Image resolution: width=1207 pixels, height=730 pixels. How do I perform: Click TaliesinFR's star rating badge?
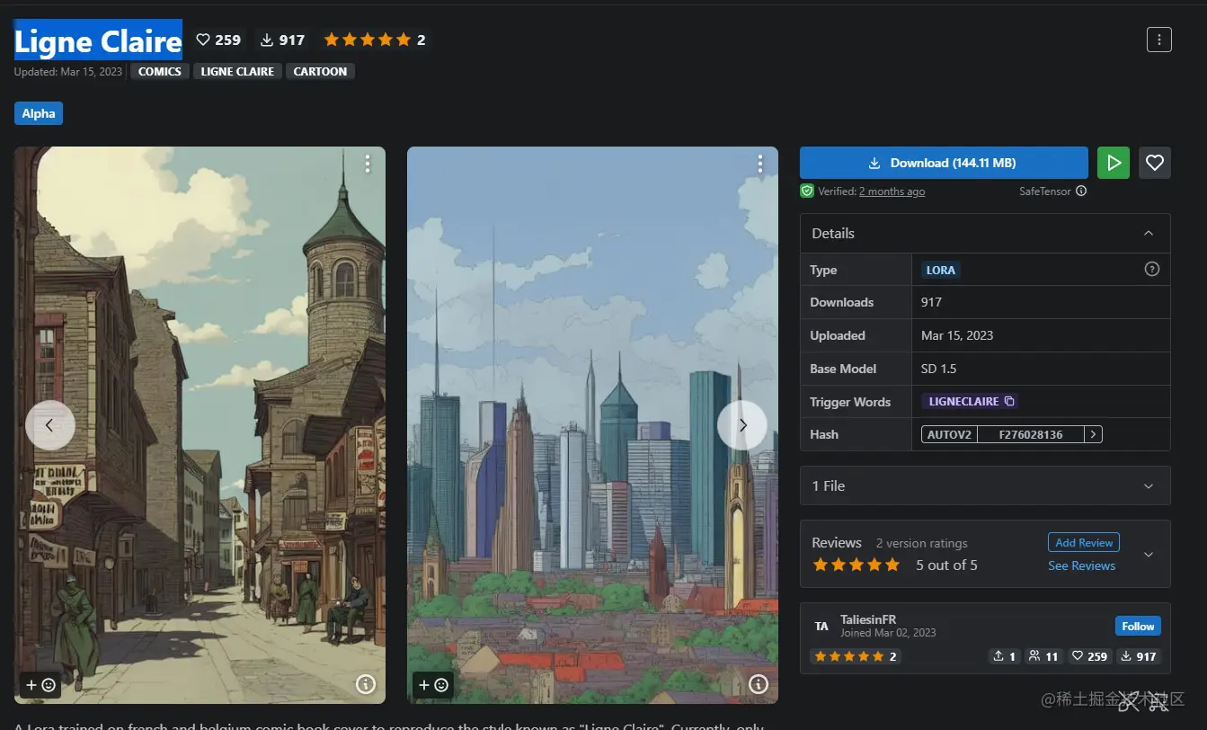click(856, 656)
